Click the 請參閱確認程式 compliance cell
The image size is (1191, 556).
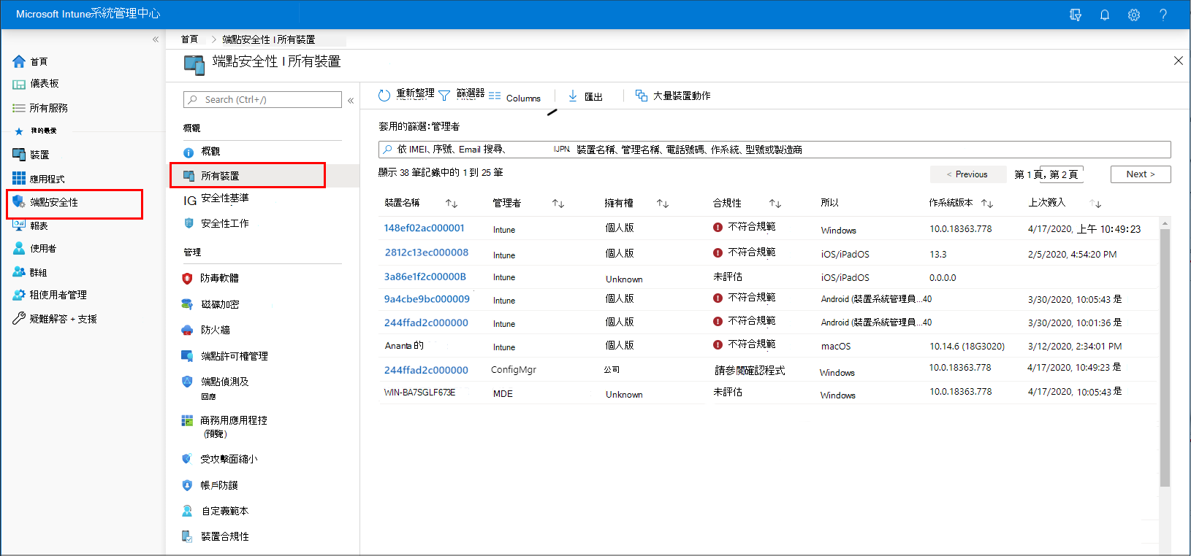click(750, 371)
